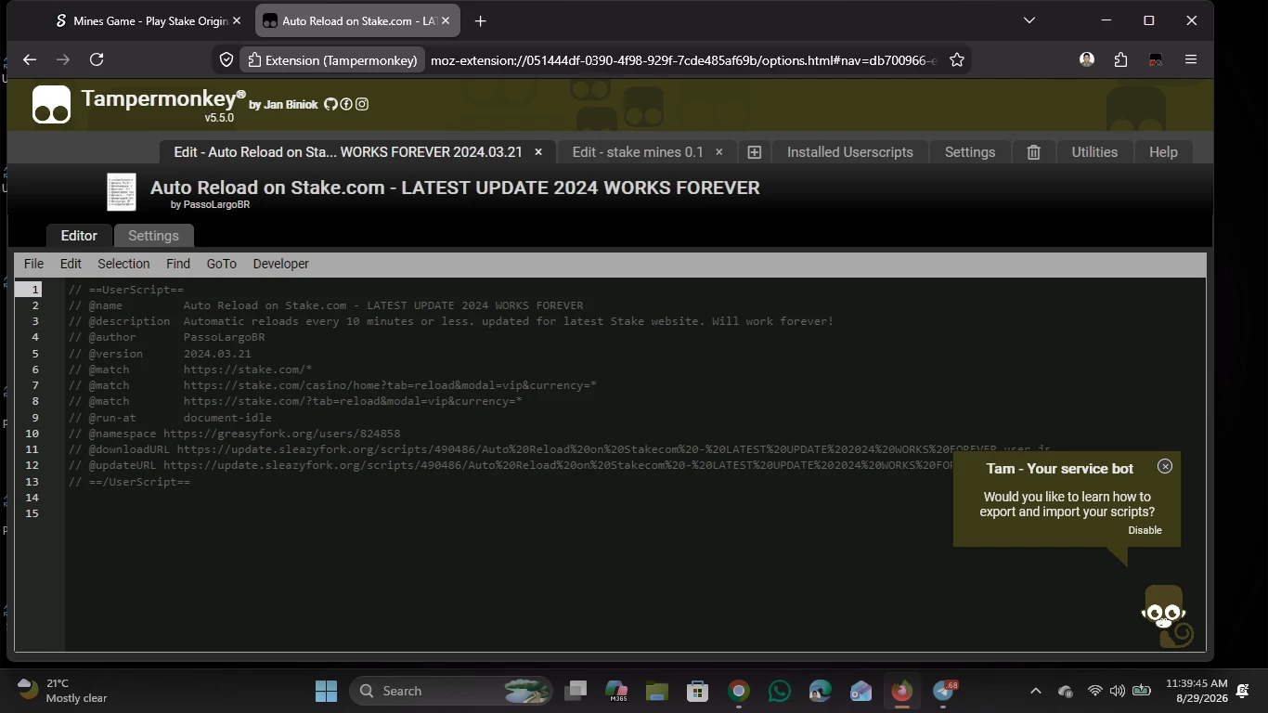This screenshot has height=713, width=1268.
Task: Open the Firefox account profile icon
Action: [x=1087, y=59]
